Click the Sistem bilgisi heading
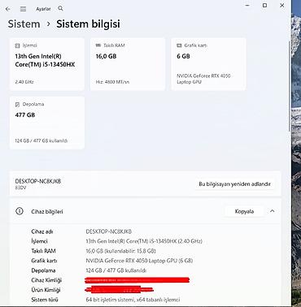Screen dimensions: 301x307 coord(88,24)
